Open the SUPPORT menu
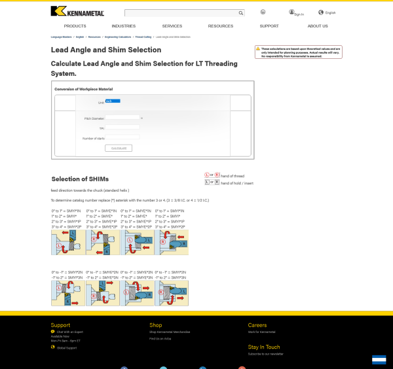The image size is (393, 369). [269, 26]
